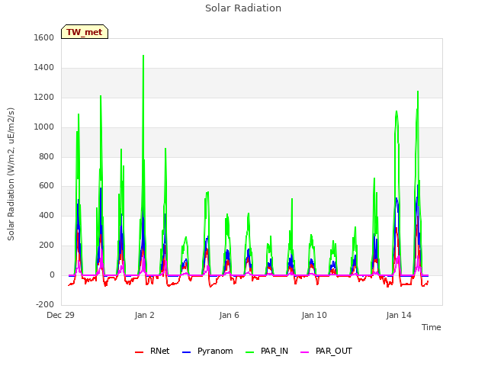Viewport: 488px width, 366px height.
Task: Toggle the PAR_OUT series legend entry
Action: click(326, 351)
